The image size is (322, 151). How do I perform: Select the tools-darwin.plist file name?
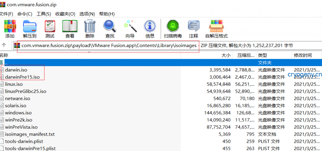click(x=24, y=141)
